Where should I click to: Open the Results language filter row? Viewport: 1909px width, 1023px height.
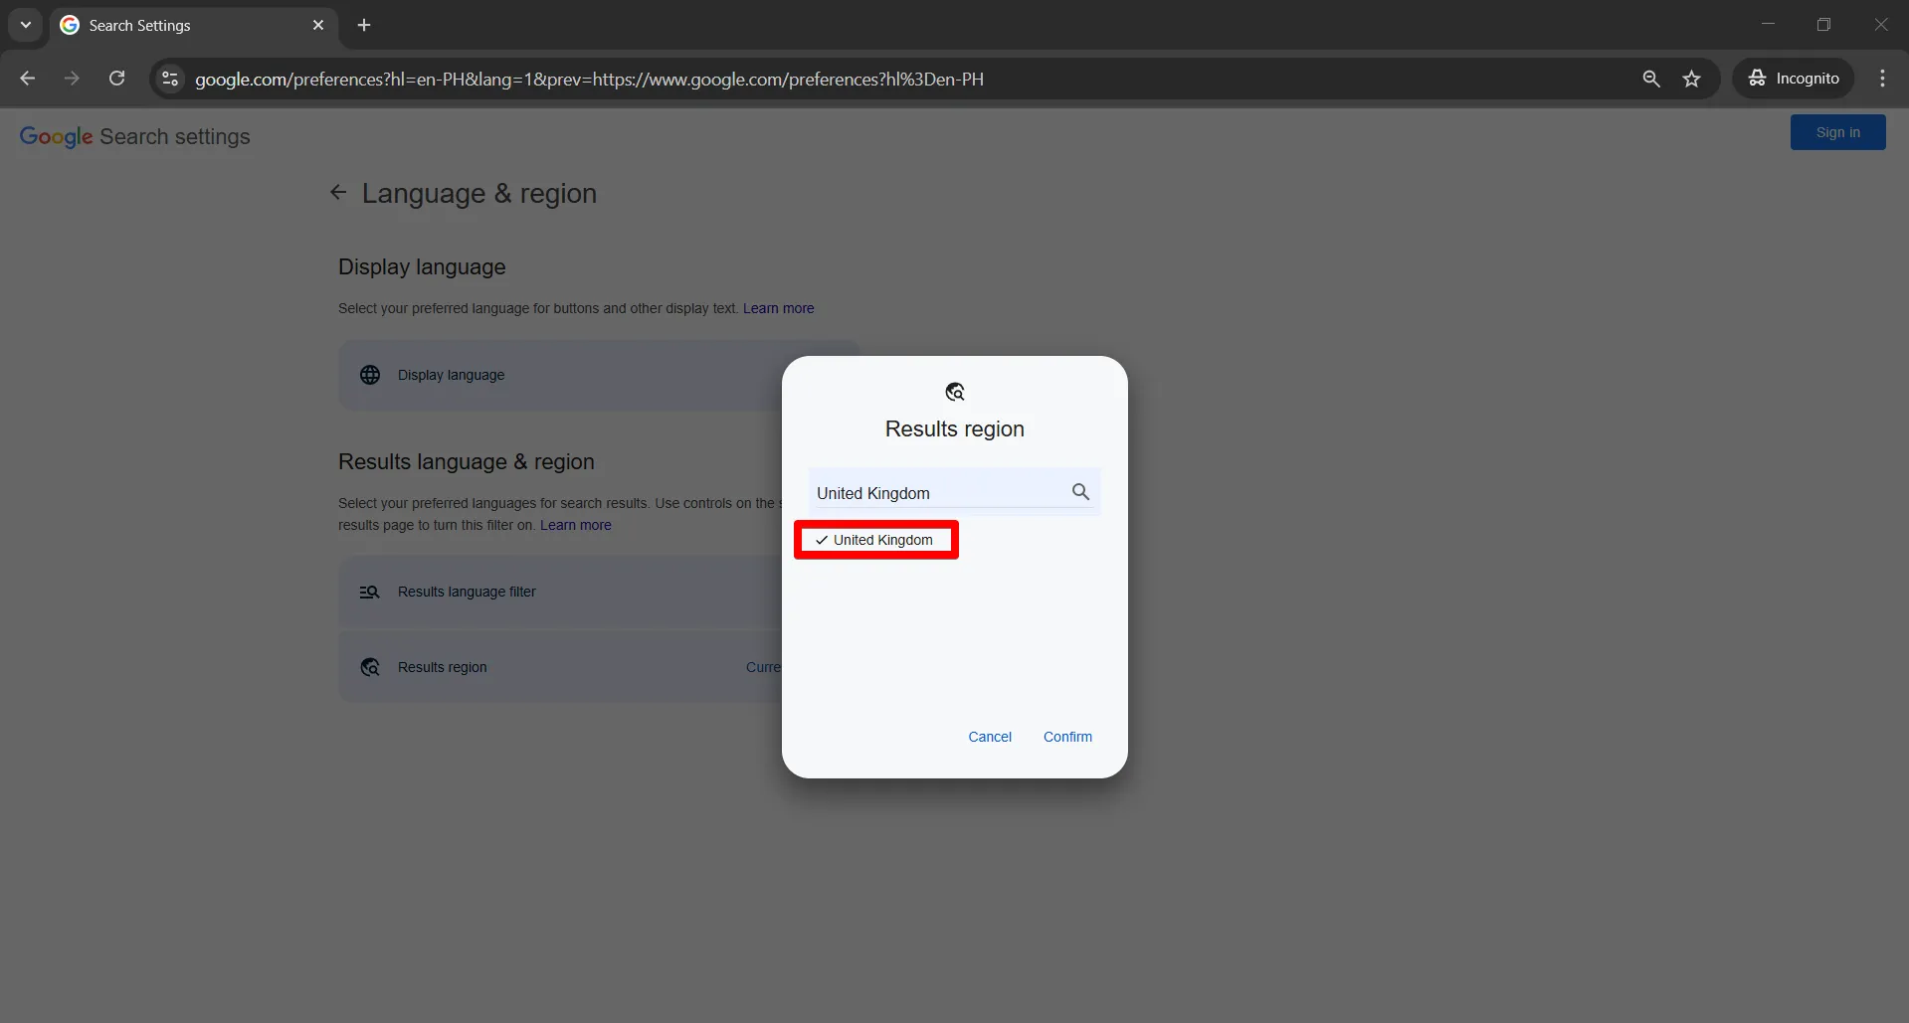click(599, 592)
